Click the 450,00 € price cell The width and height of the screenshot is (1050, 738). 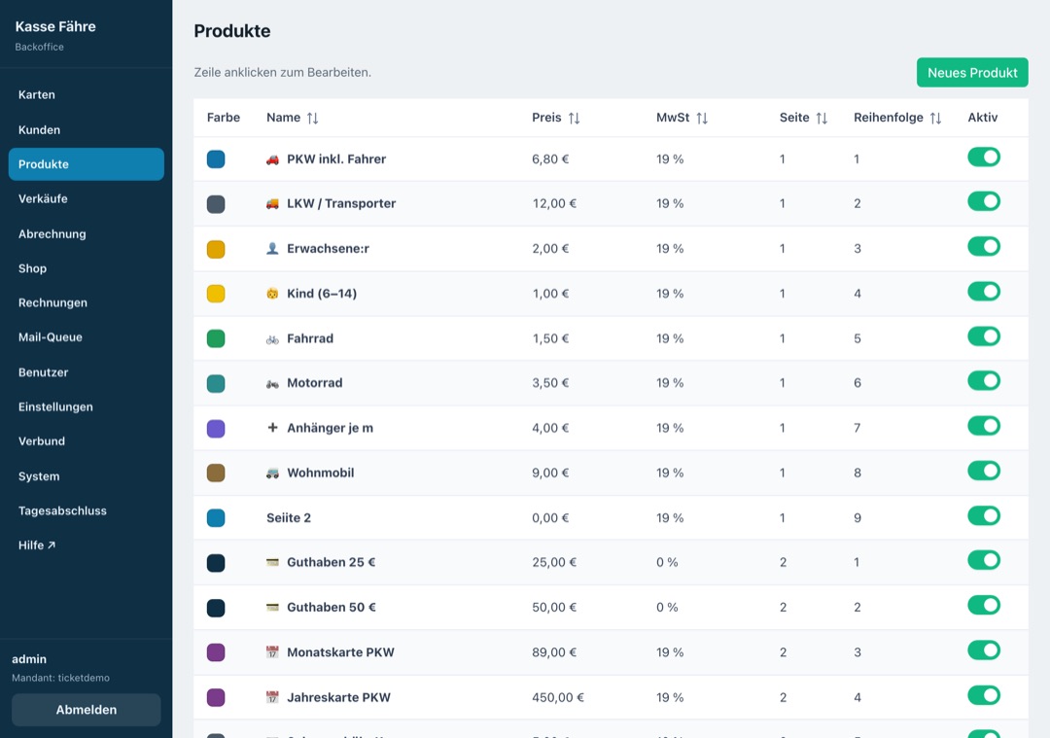coord(558,697)
